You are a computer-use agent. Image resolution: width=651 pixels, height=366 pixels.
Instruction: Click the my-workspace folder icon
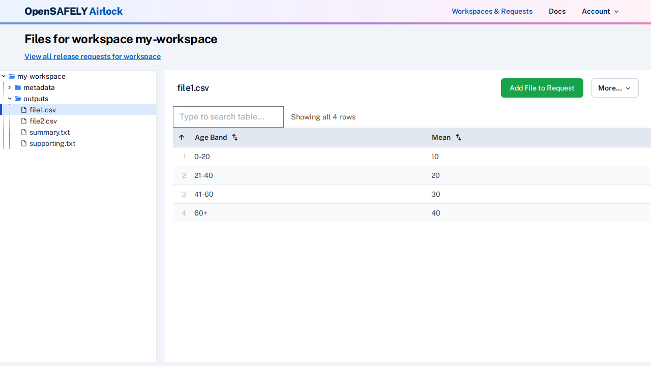[x=12, y=76]
